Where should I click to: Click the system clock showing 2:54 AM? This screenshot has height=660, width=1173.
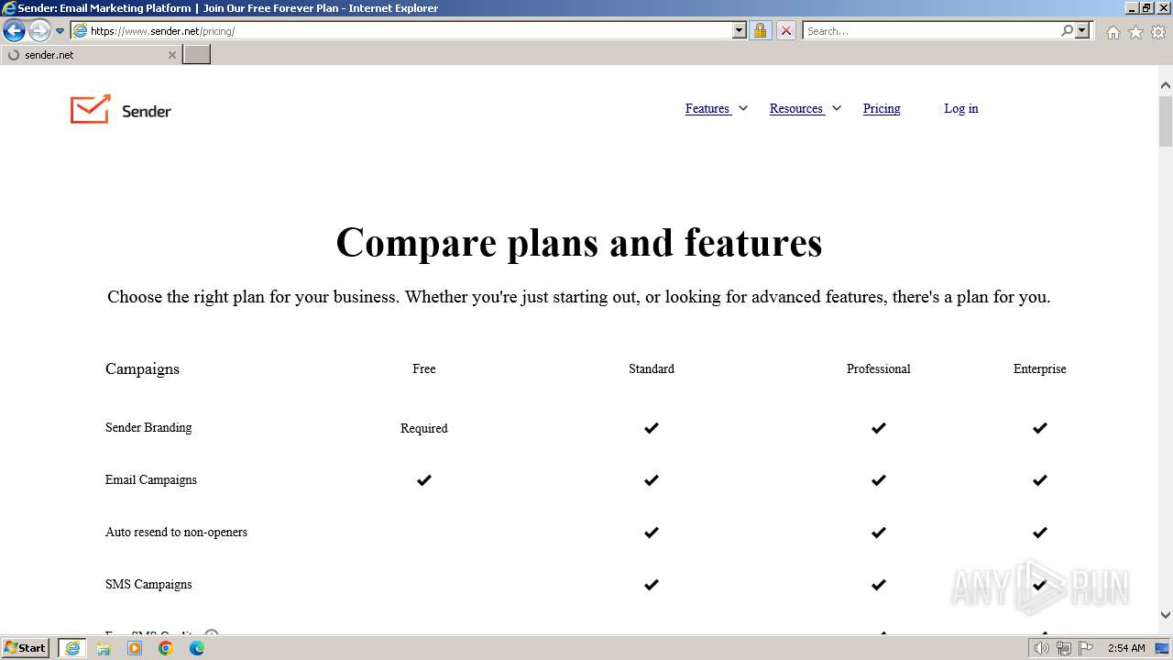pos(1126,648)
